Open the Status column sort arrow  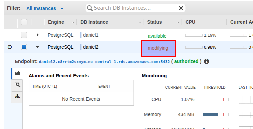click(178, 22)
